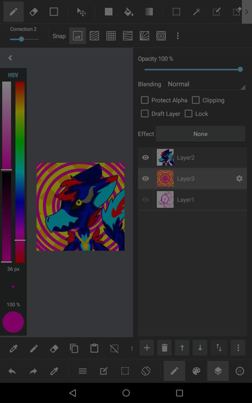252x403 pixels.
Task: Select the Magic Wand tool
Action: (197, 12)
